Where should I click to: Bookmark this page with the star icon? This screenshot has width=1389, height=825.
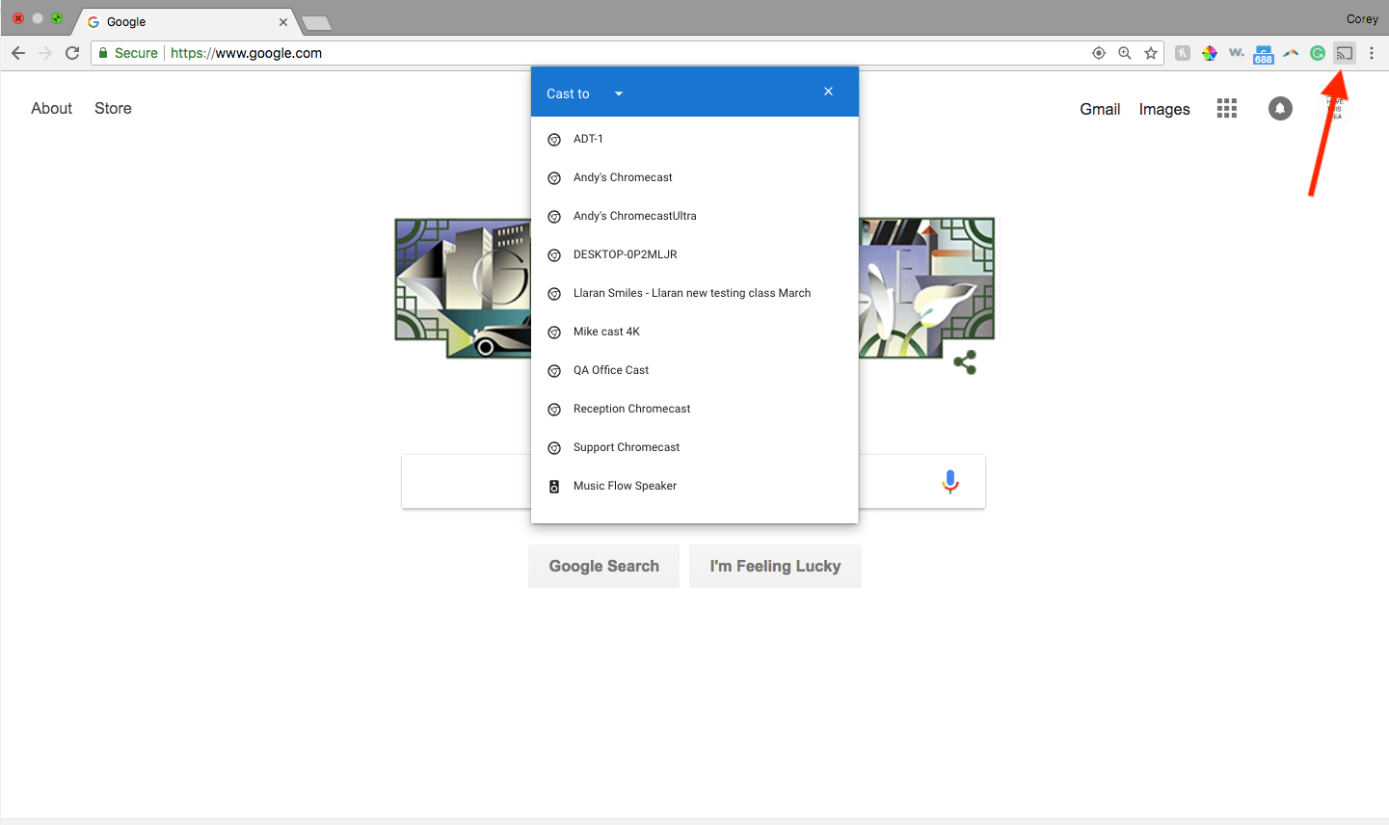coord(1151,53)
